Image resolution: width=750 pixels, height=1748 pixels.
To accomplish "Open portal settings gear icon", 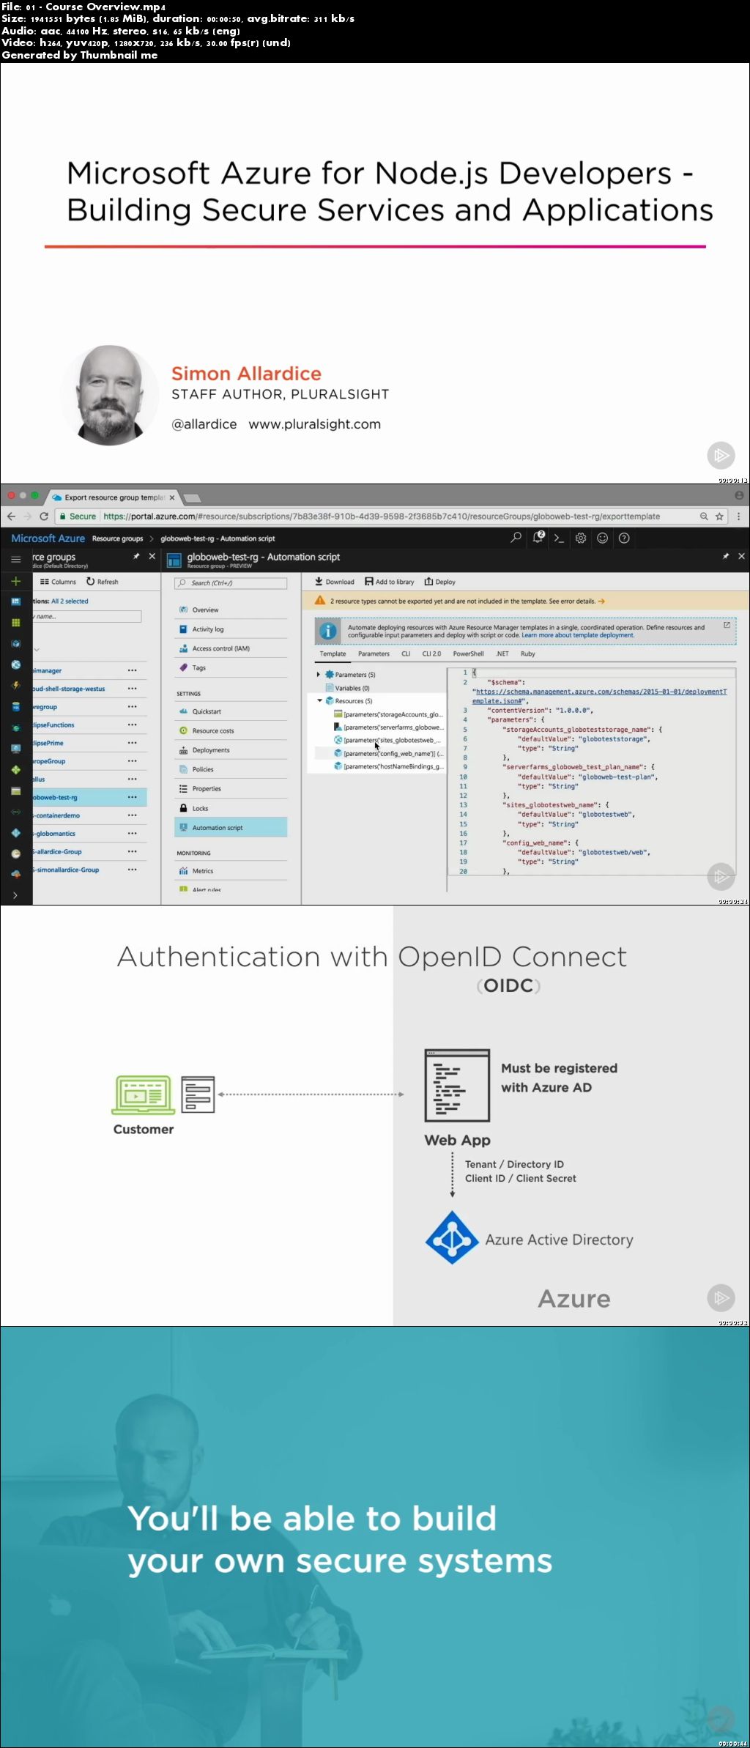I will [580, 538].
